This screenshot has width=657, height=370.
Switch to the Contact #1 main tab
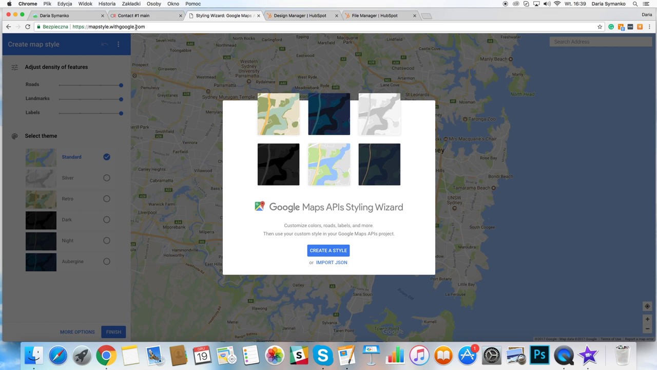[145, 15]
